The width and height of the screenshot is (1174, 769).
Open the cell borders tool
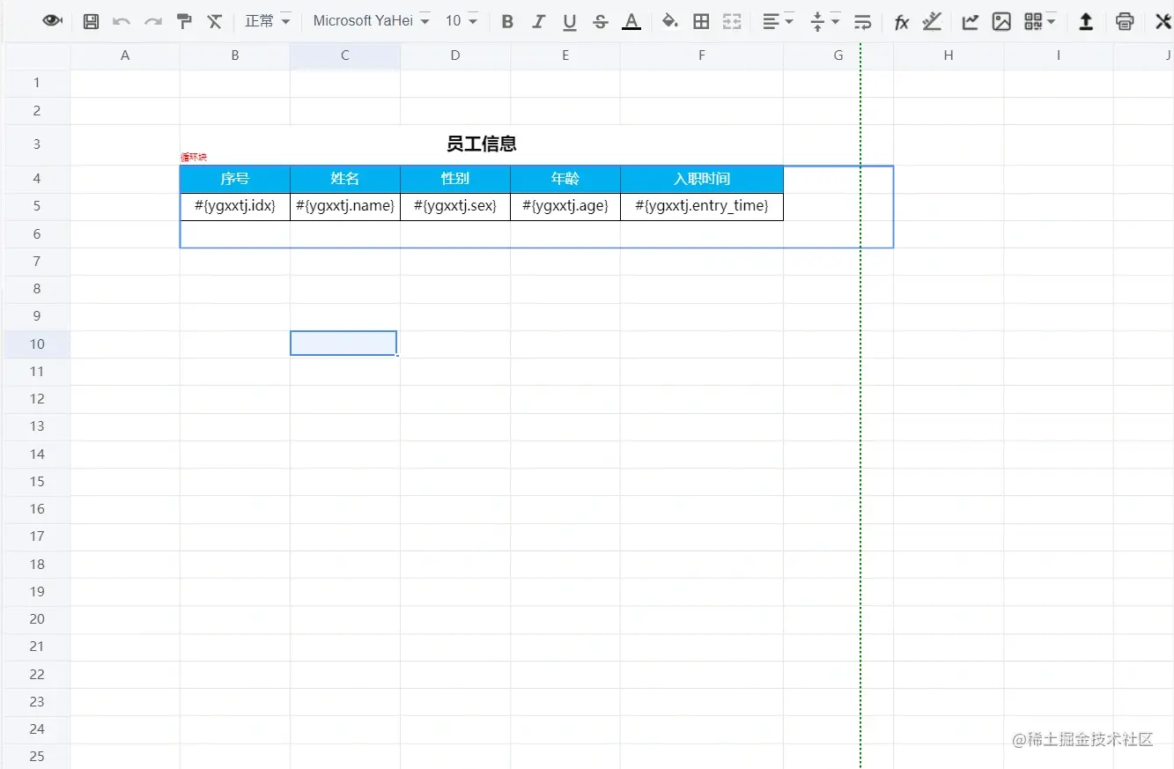coord(701,21)
